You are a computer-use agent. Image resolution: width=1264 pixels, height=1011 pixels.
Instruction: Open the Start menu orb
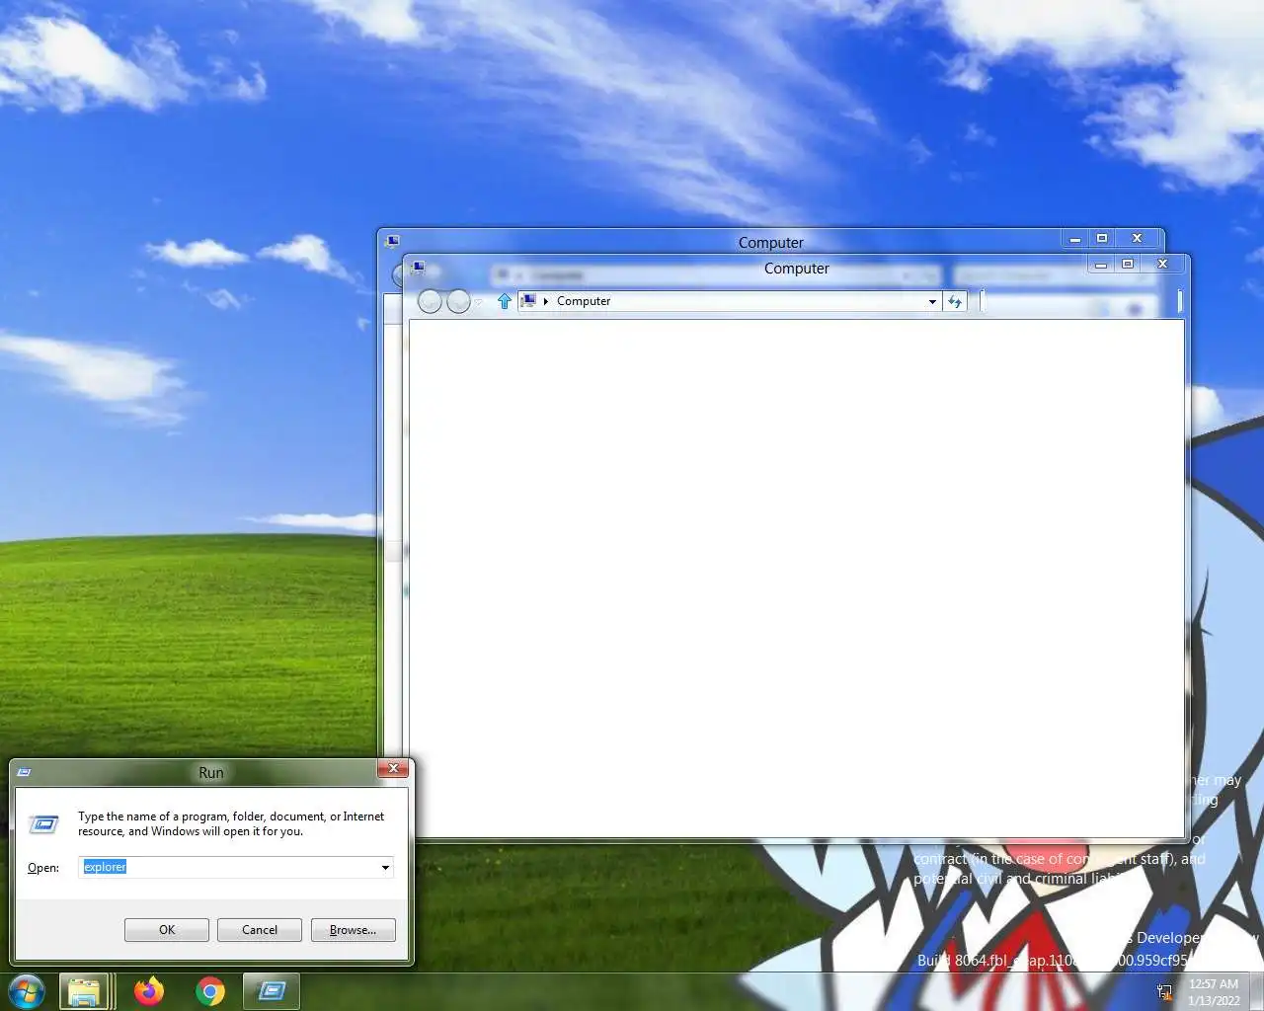(x=26, y=991)
